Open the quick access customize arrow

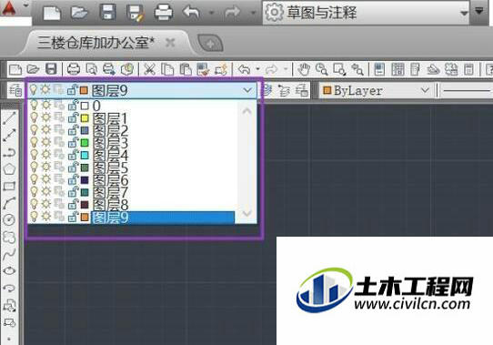[x=478, y=11]
